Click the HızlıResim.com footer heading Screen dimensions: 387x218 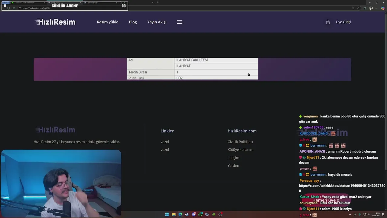pyautogui.click(x=242, y=131)
